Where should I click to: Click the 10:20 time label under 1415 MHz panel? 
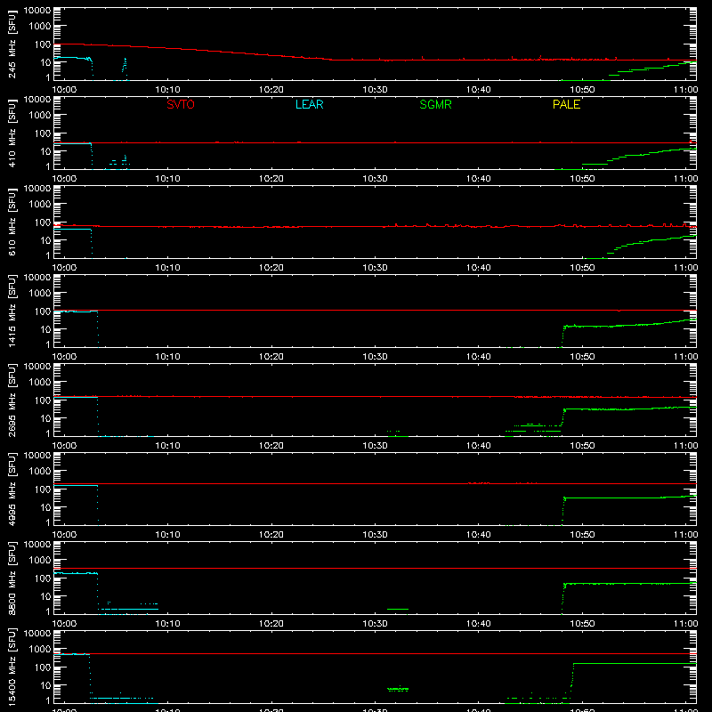click(x=271, y=357)
